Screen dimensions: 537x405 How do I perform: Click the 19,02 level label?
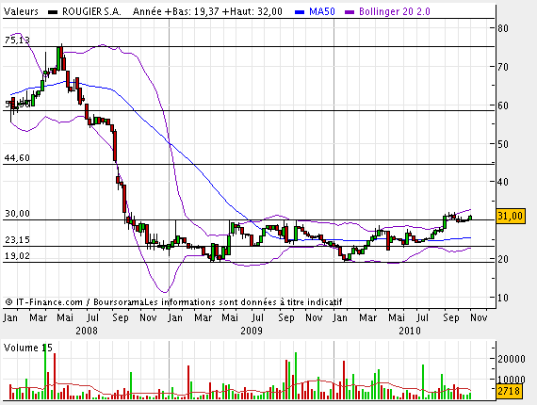(17, 256)
